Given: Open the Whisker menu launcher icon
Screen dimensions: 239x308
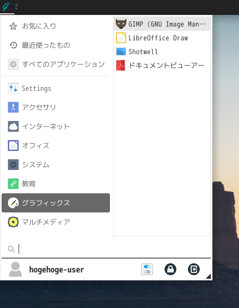Looking at the screenshot, I should pos(6,6).
